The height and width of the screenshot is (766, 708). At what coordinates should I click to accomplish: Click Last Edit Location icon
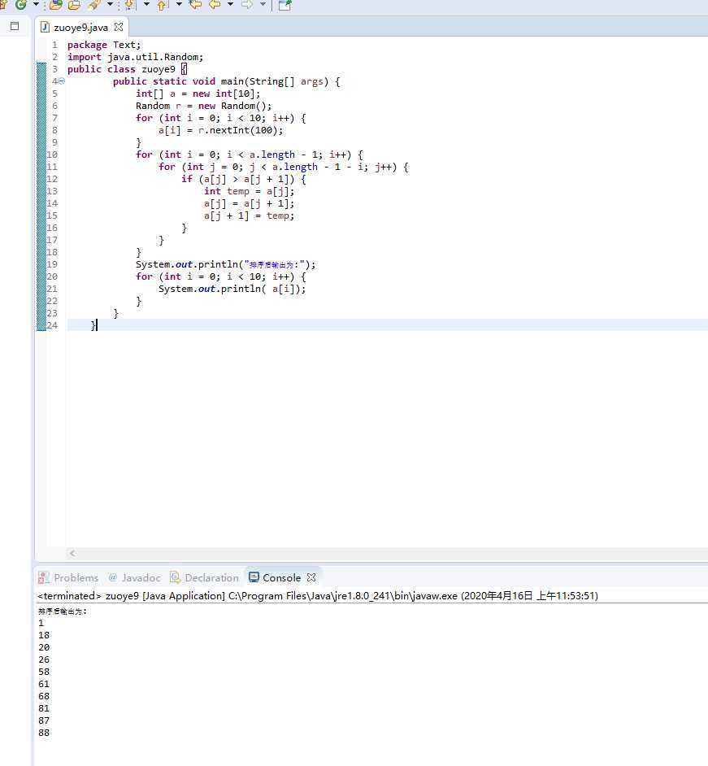point(195,4)
